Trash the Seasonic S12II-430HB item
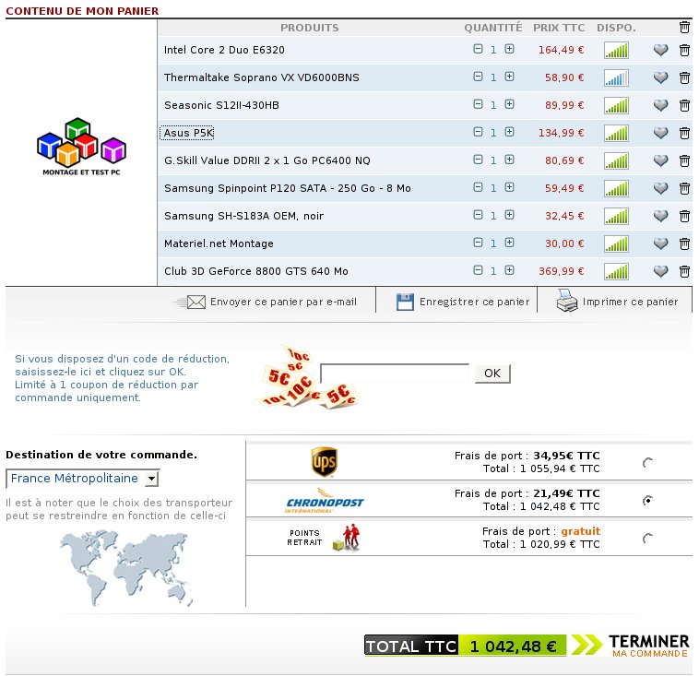This screenshot has height=676, width=699. click(684, 105)
